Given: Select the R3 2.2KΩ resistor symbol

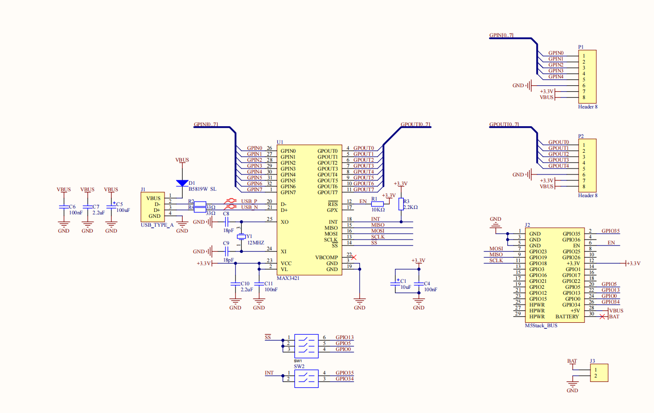Looking at the screenshot, I should [401, 204].
